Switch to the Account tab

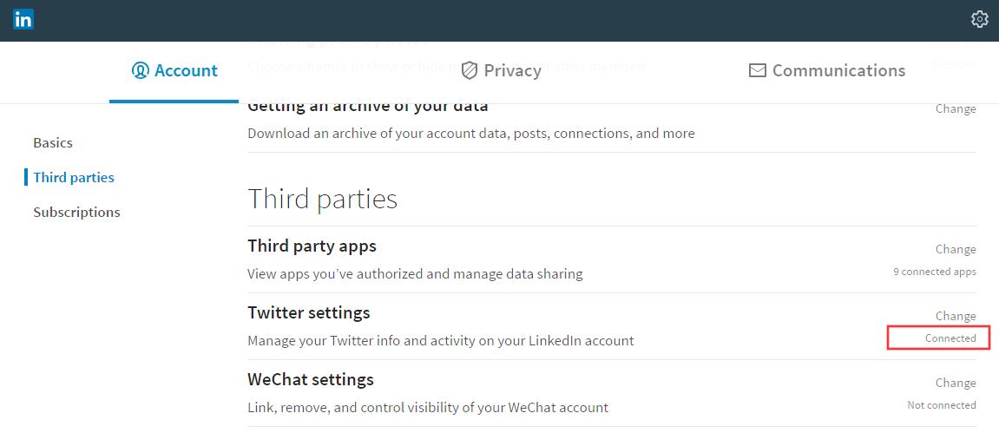(x=174, y=70)
